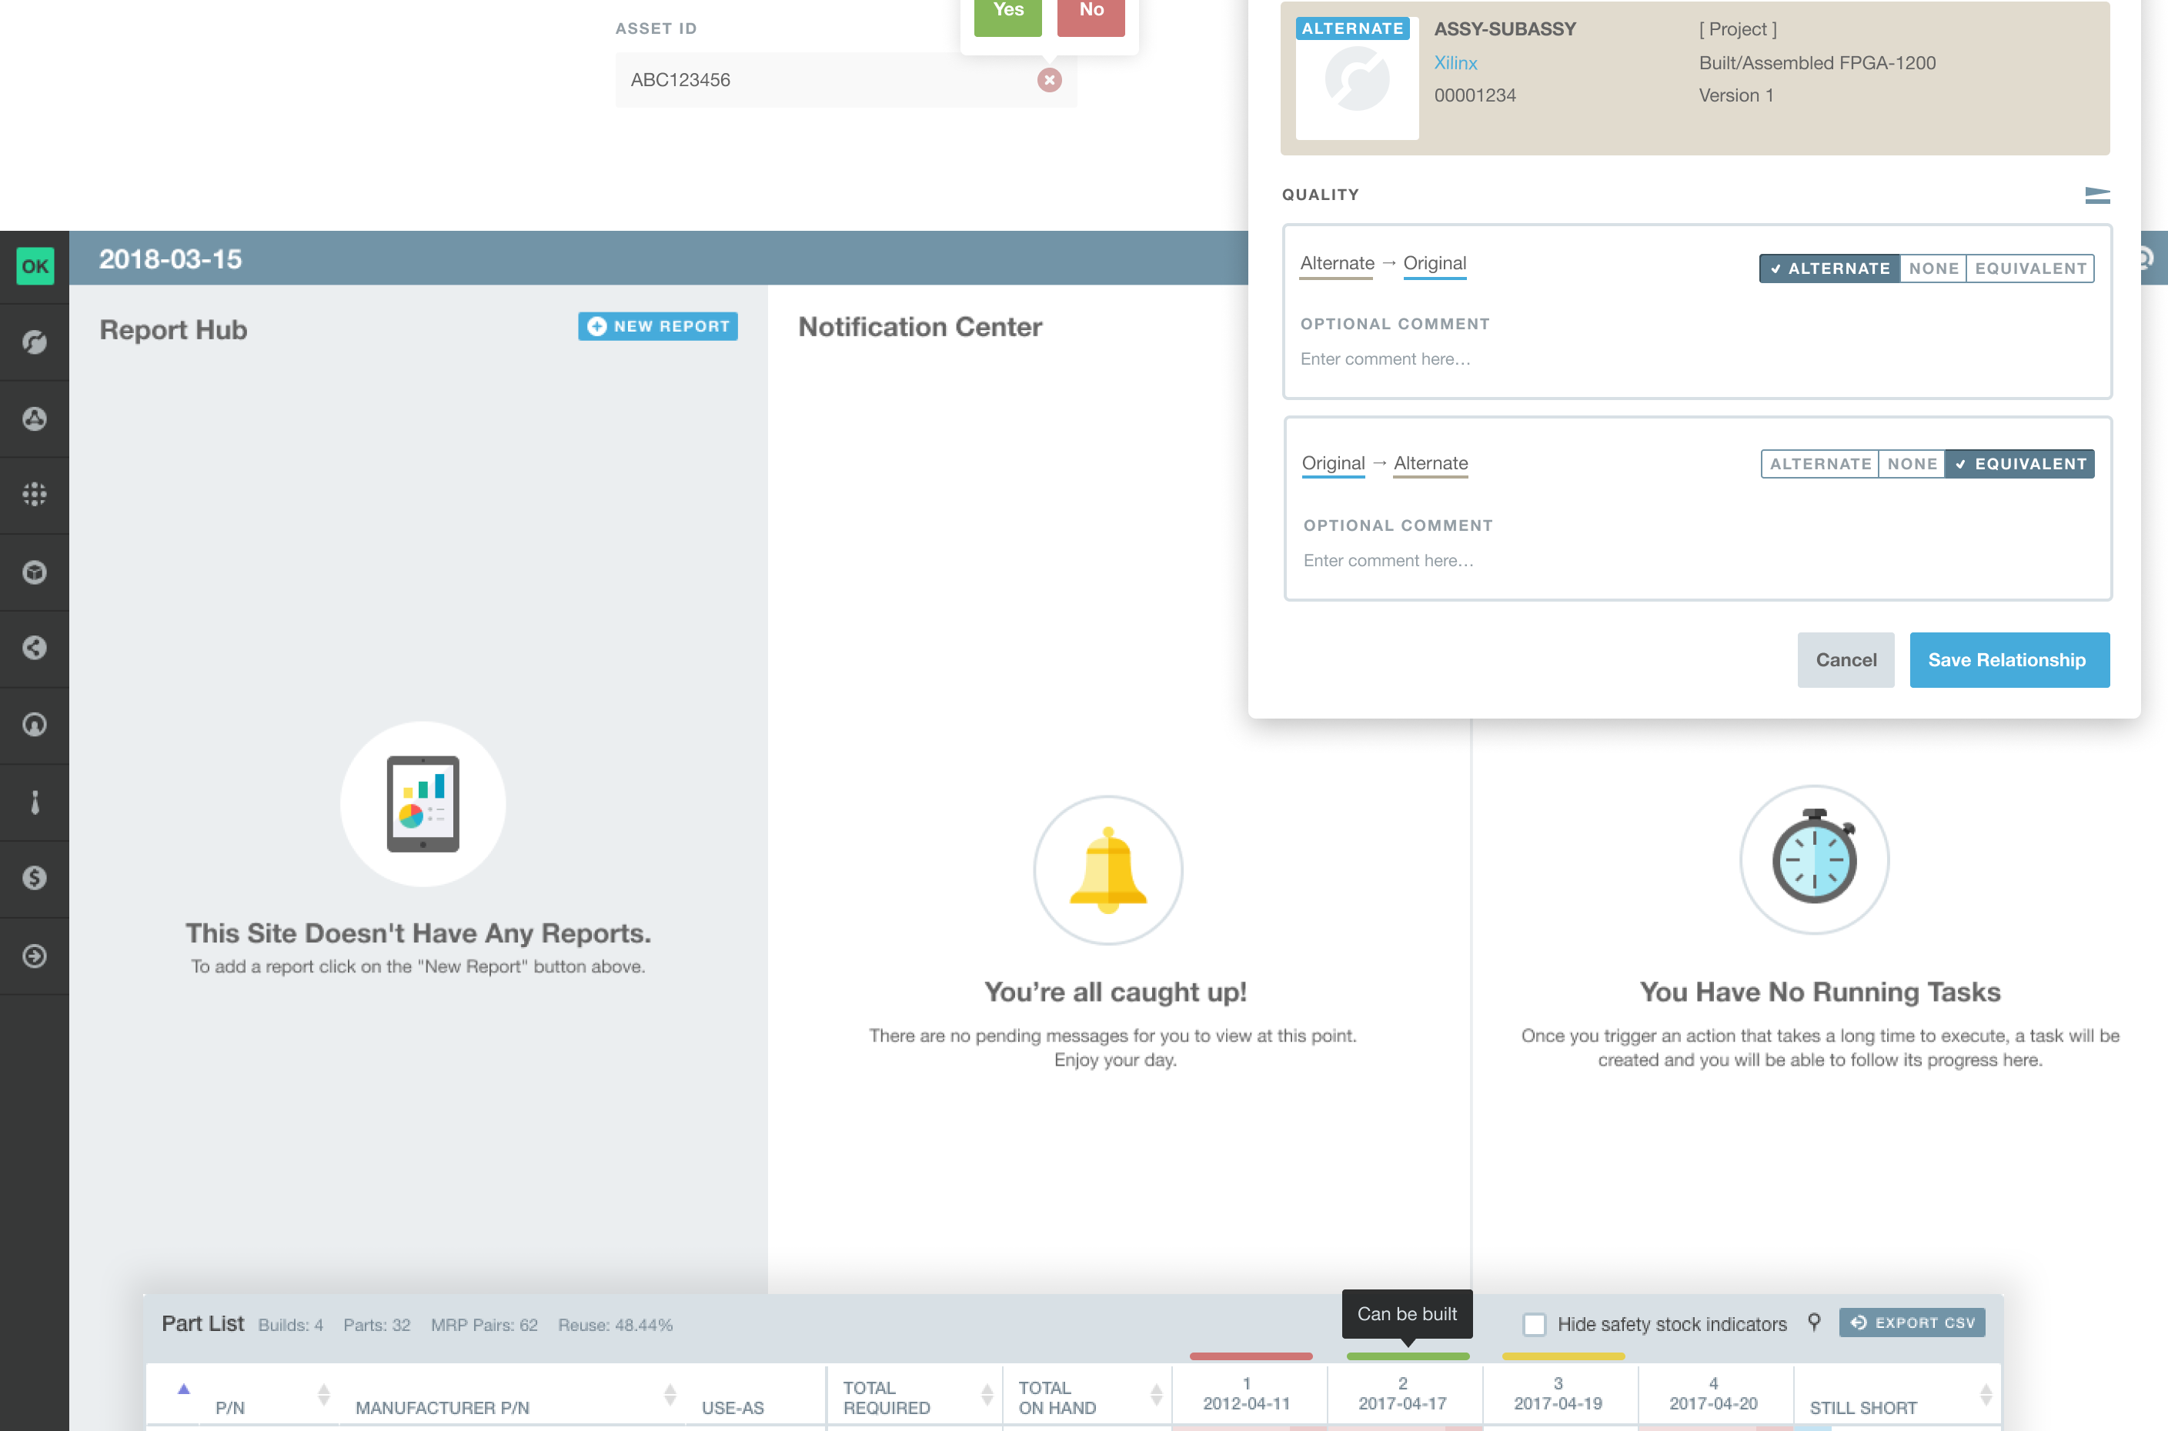This screenshot has height=1431, width=2168.
Task: Enable Hide safety stock indicators checkbox
Action: [x=1535, y=1324]
